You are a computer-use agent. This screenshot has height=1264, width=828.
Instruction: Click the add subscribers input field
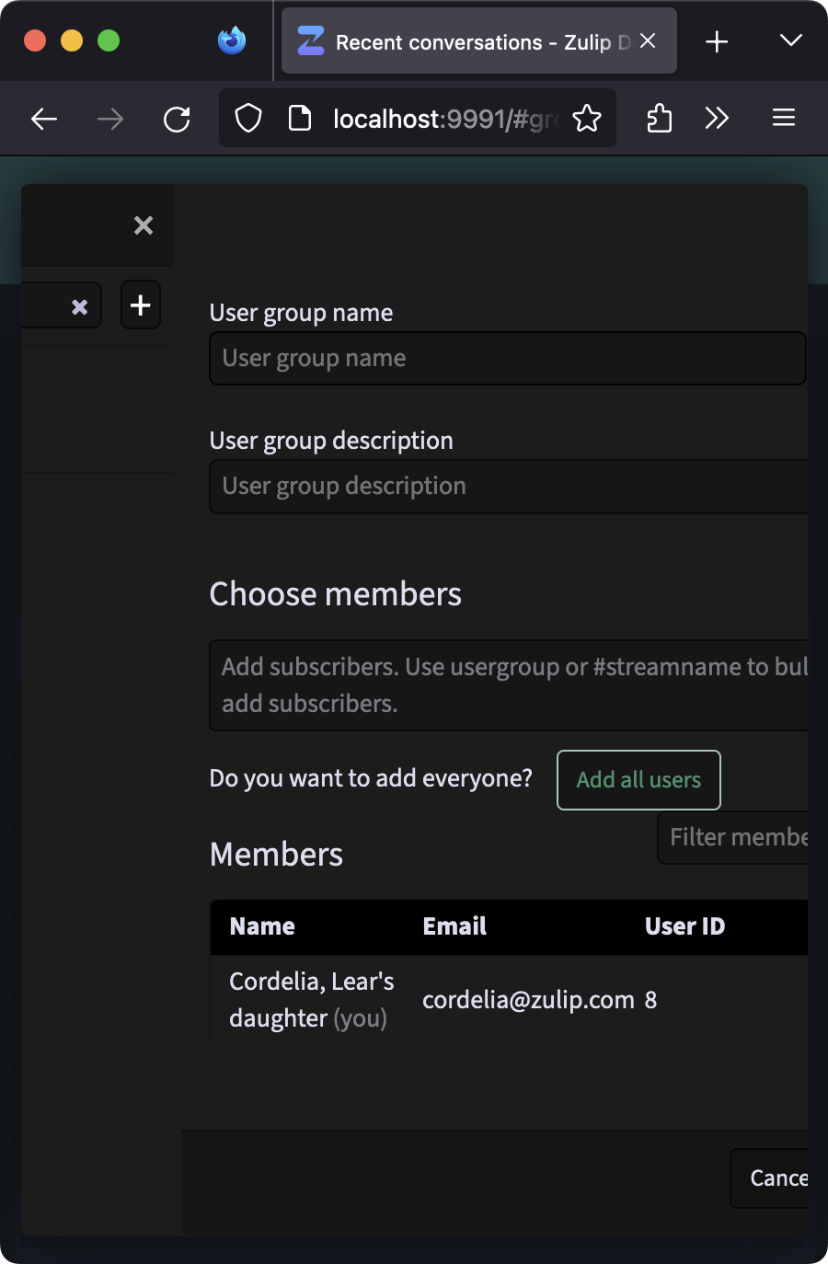(508, 684)
